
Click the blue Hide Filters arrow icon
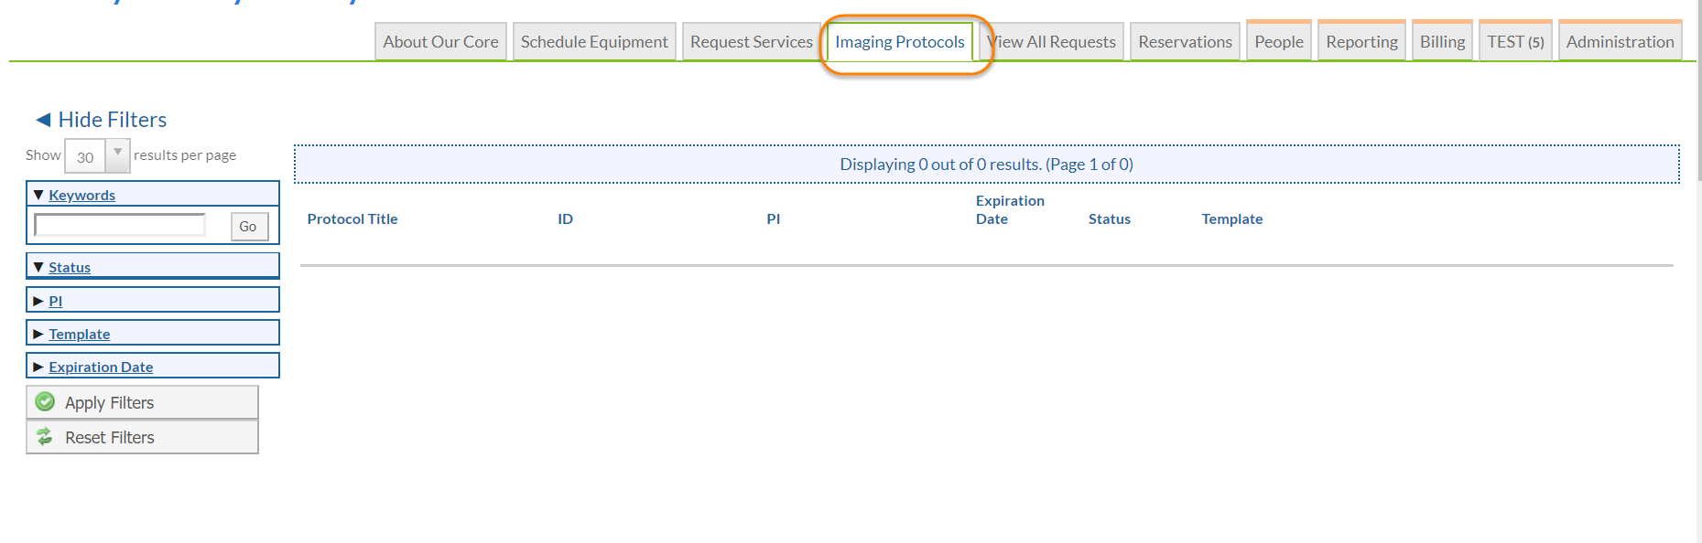pos(43,120)
